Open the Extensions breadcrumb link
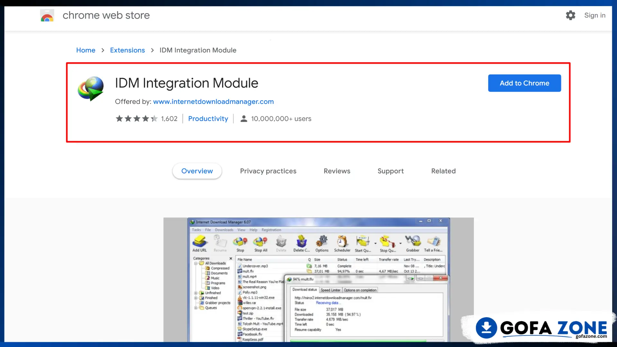 127,50
